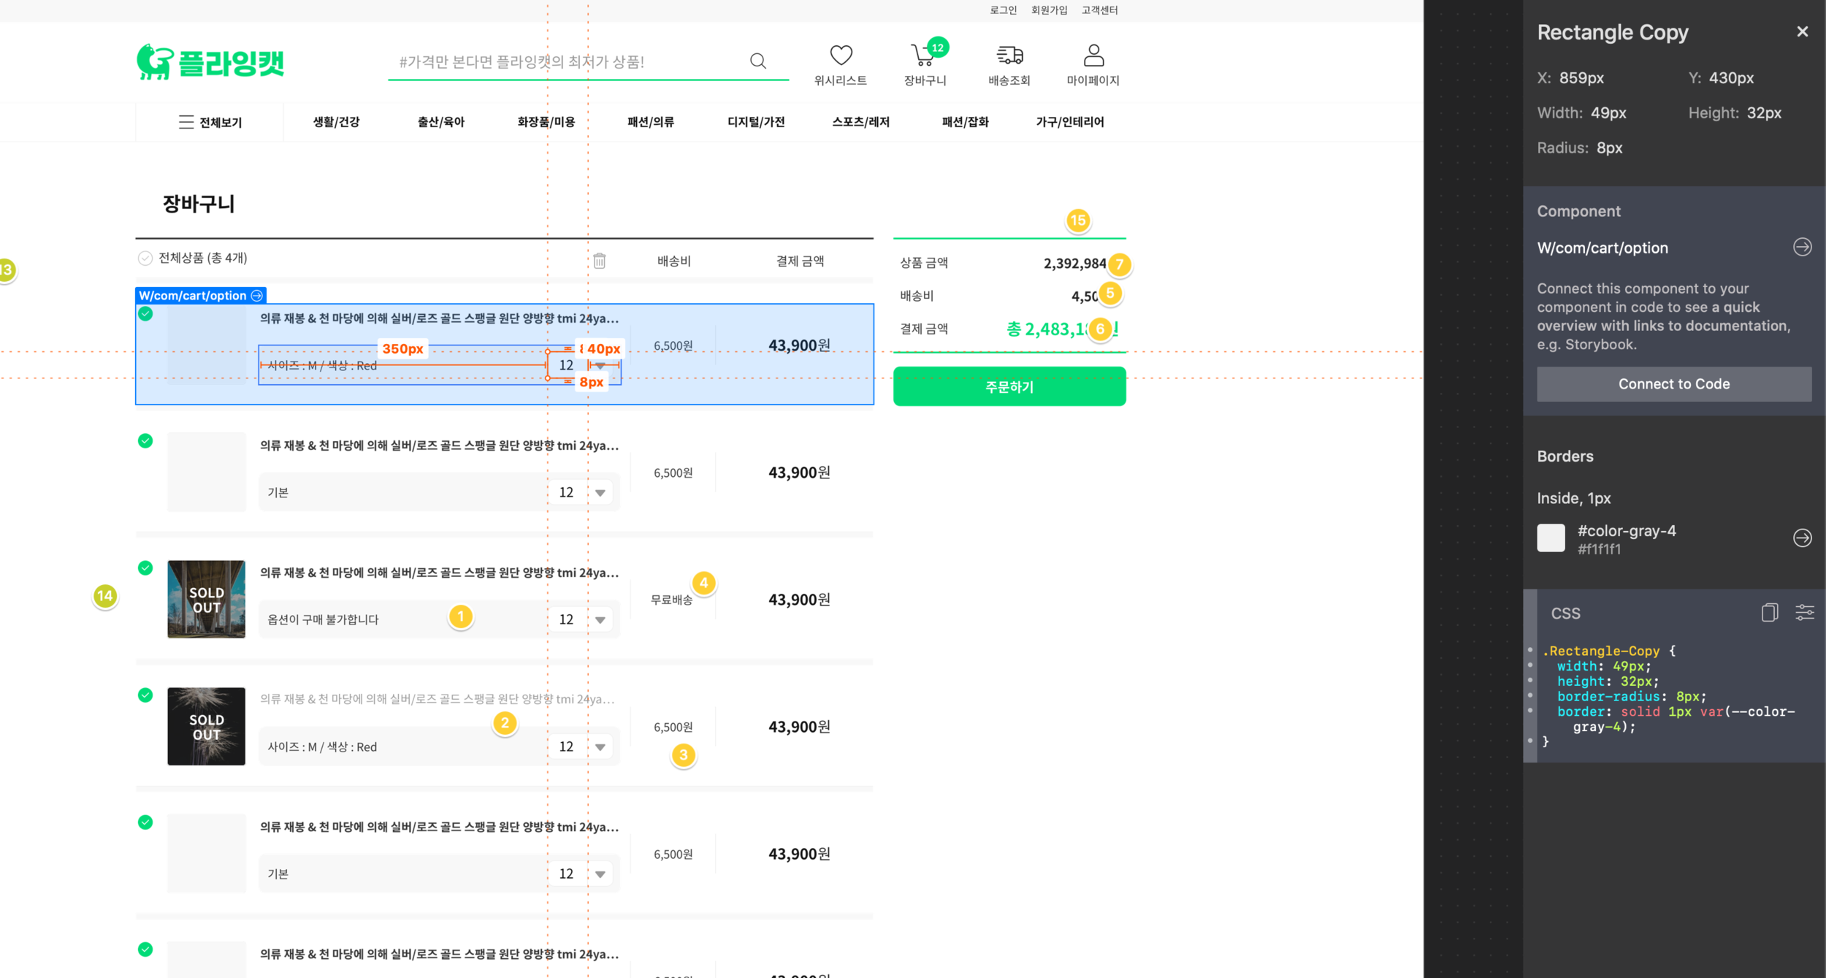Click the trash delete icon in cart header
Screen dimensions: 1826x978
(599, 261)
